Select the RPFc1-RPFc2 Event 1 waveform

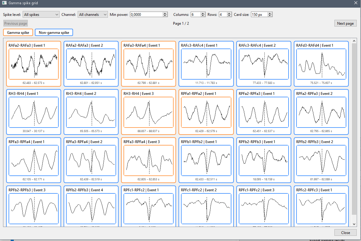(x=149, y=209)
